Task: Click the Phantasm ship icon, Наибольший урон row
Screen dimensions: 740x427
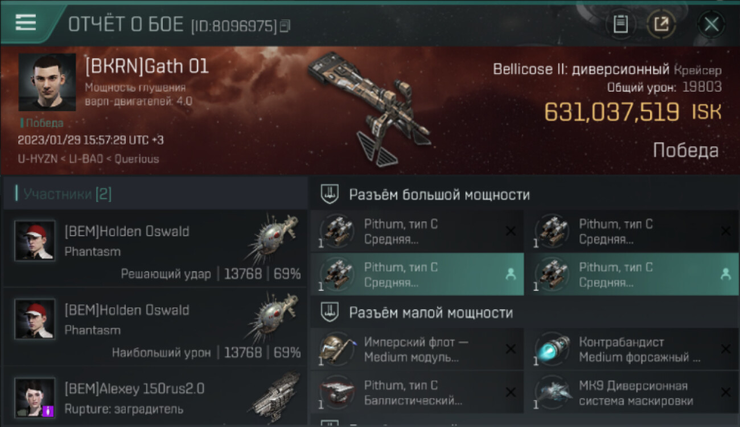Action: pyautogui.click(x=273, y=318)
